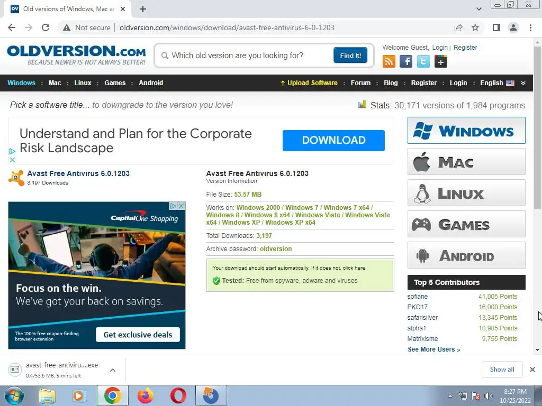
Task: Open a new tab with plus
Action: pyautogui.click(x=143, y=9)
